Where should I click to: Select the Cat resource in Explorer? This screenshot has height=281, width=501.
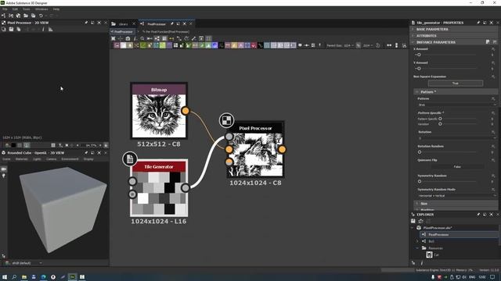click(x=433, y=254)
